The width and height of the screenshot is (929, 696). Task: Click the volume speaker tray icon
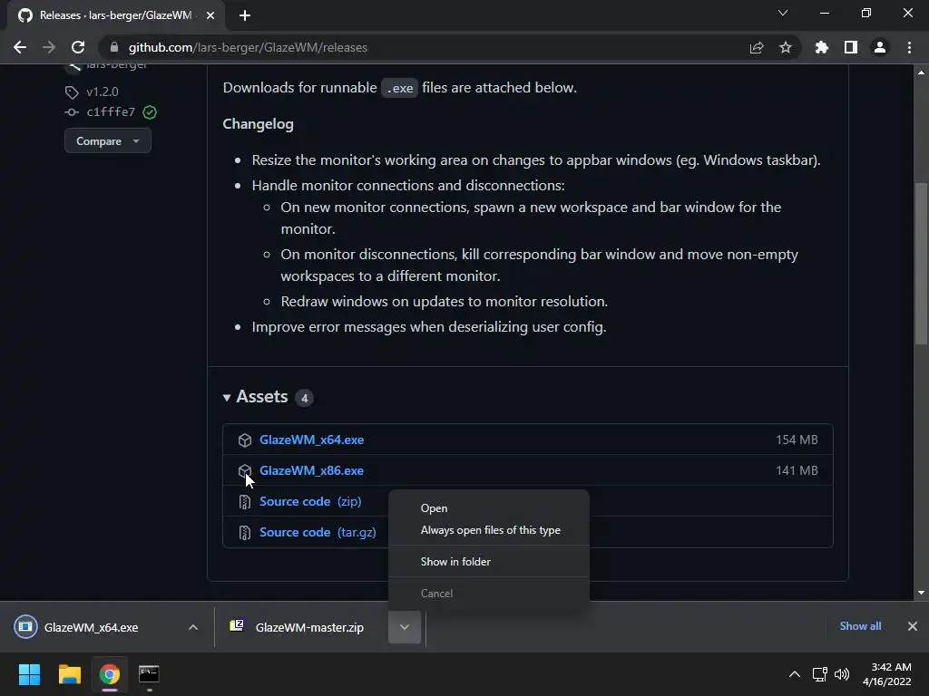(x=841, y=674)
